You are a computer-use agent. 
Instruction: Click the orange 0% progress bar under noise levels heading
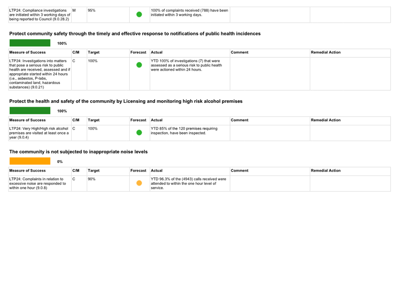(30, 161)
